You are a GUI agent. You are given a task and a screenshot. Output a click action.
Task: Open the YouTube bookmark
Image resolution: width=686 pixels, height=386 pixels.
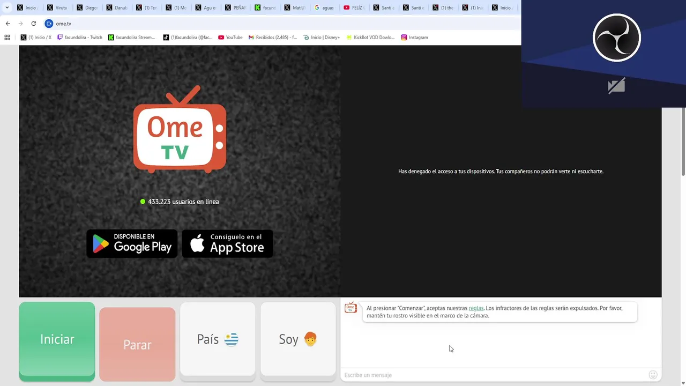pos(230,38)
